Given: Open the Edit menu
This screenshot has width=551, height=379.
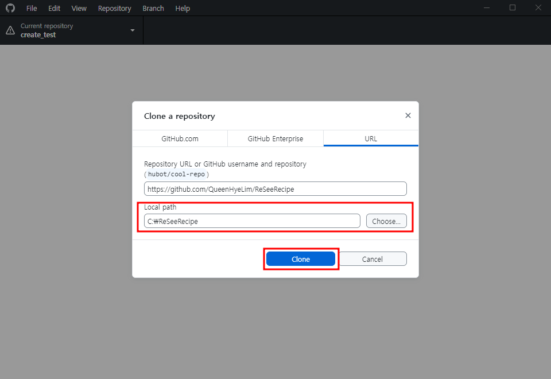Looking at the screenshot, I should point(54,9).
